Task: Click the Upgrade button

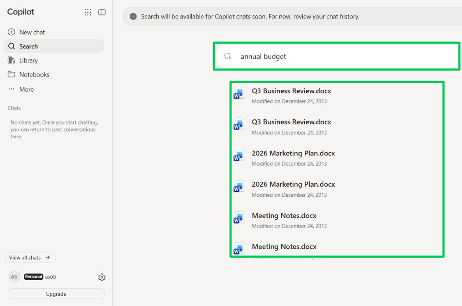Action: (56, 294)
